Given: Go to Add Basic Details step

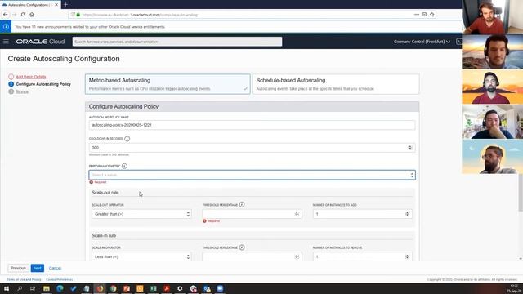Looking at the screenshot, I should [31, 77].
